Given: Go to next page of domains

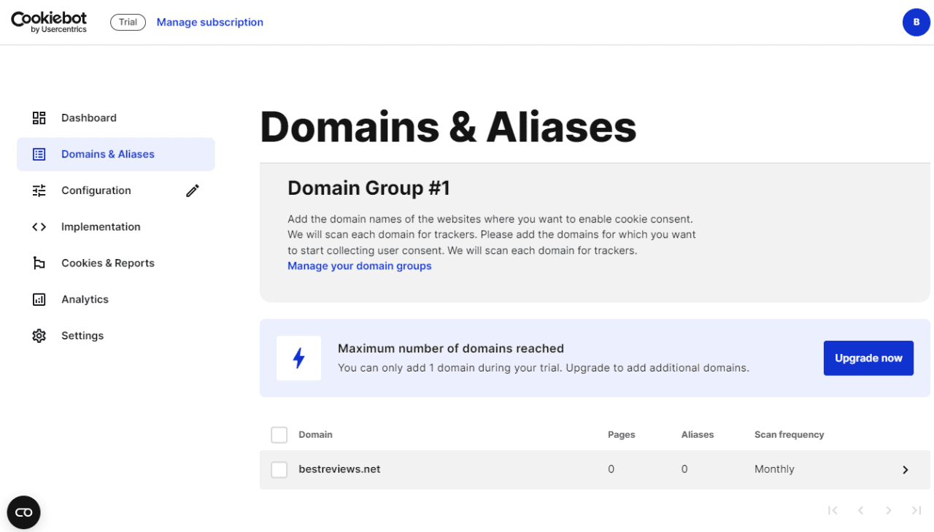Looking at the screenshot, I should pyautogui.click(x=889, y=510).
